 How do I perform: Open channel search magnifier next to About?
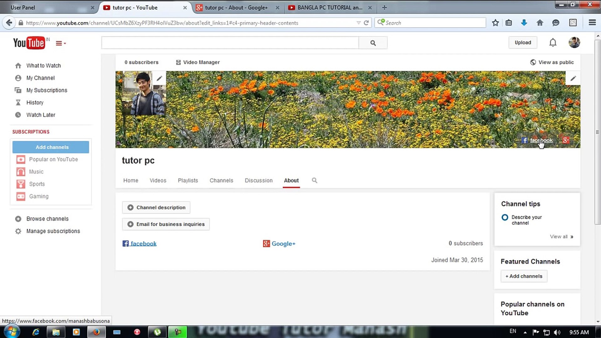[314, 180]
